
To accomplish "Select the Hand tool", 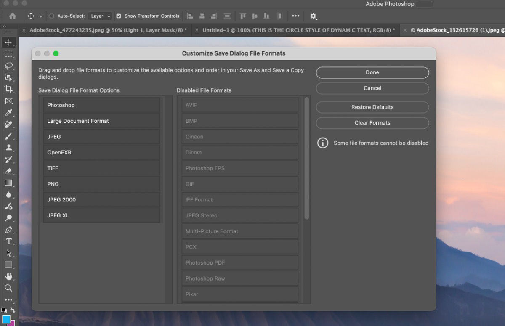I will tap(8, 276).
